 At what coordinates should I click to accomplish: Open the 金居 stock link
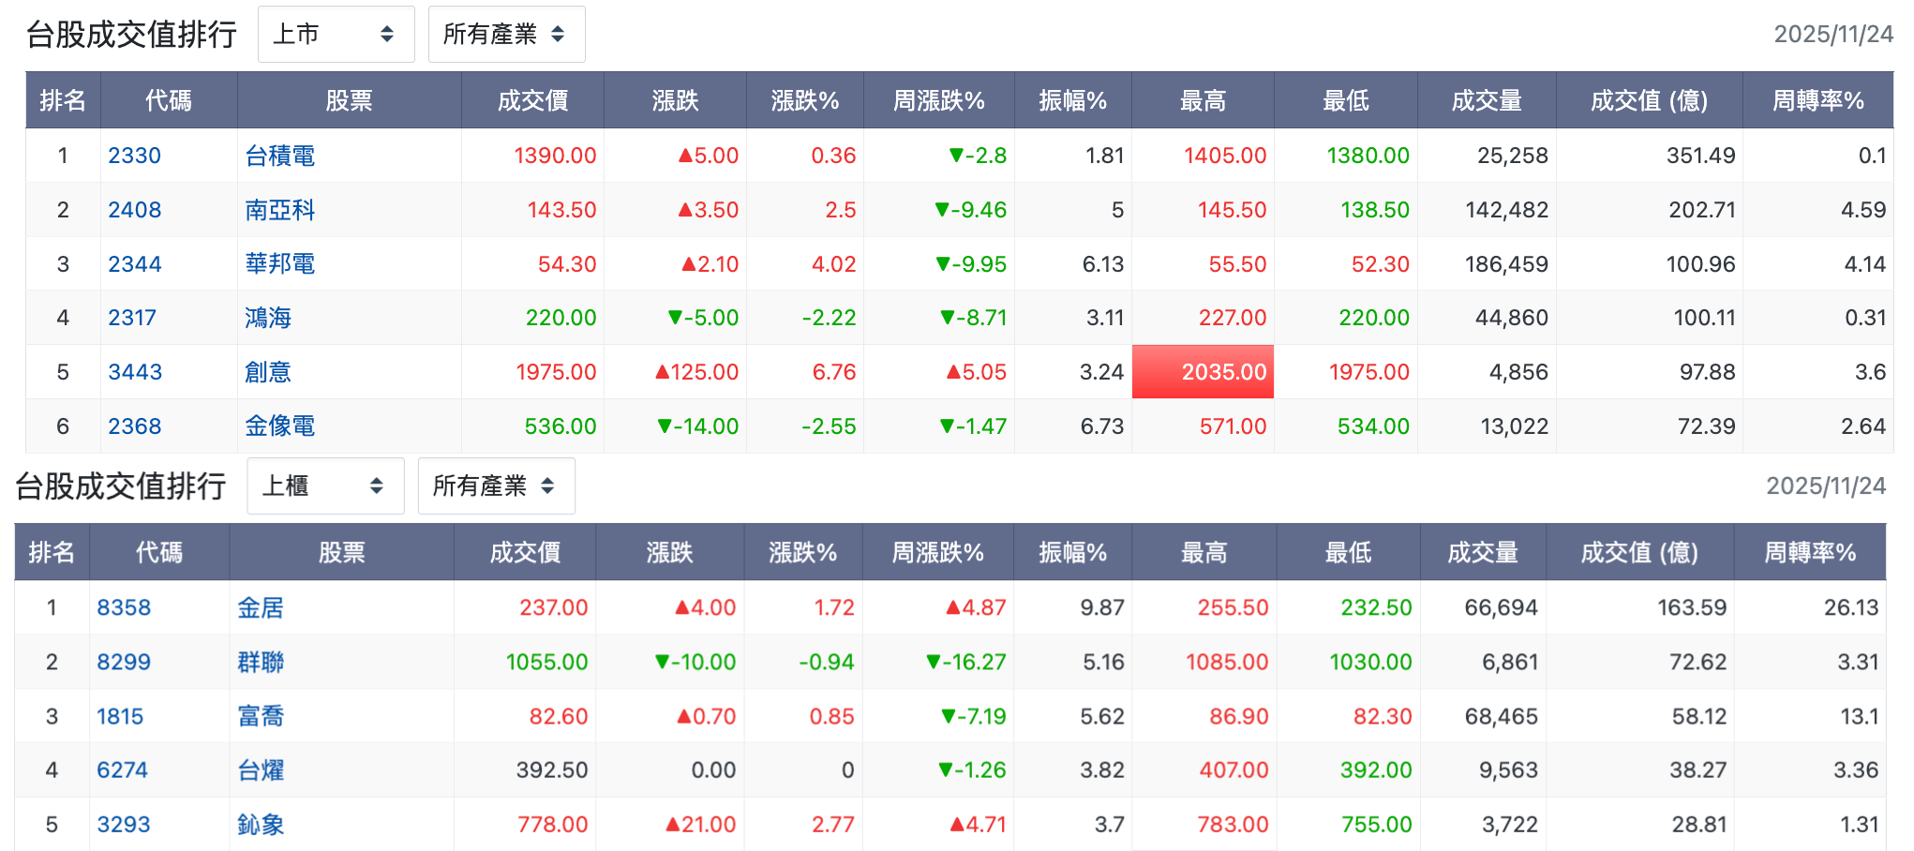point(261,607)
